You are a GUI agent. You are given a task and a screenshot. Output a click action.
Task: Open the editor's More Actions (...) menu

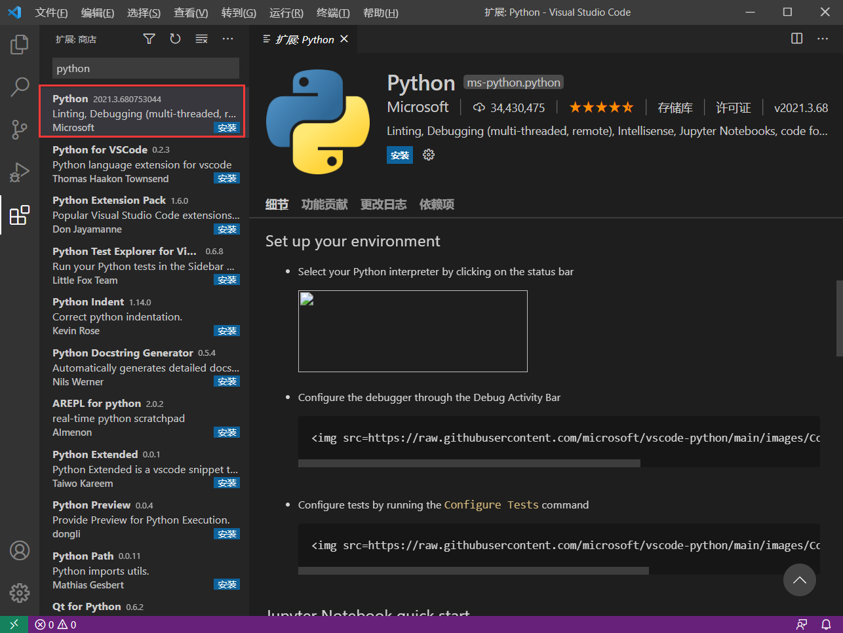[823, 39]
